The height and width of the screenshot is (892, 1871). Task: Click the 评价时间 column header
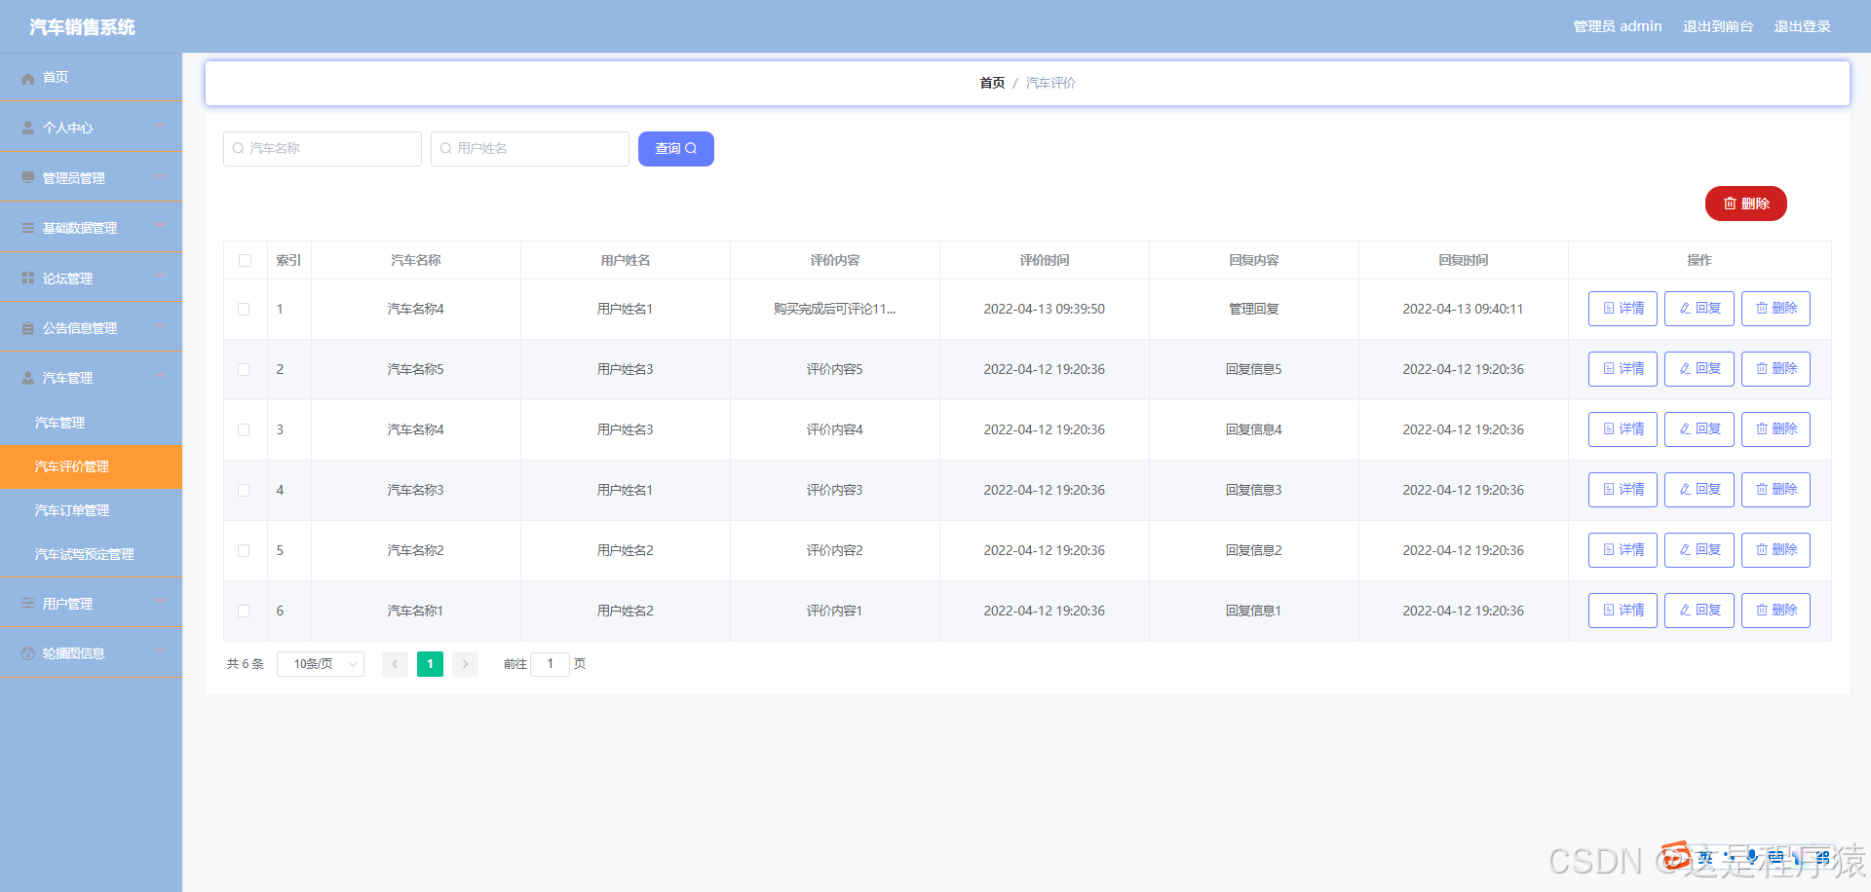tap(1045, 260)
